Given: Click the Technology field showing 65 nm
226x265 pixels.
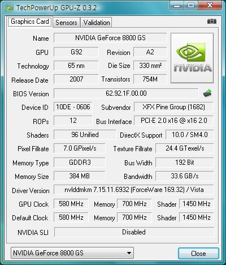Looking at the screenshot, I should pos(76,66).
